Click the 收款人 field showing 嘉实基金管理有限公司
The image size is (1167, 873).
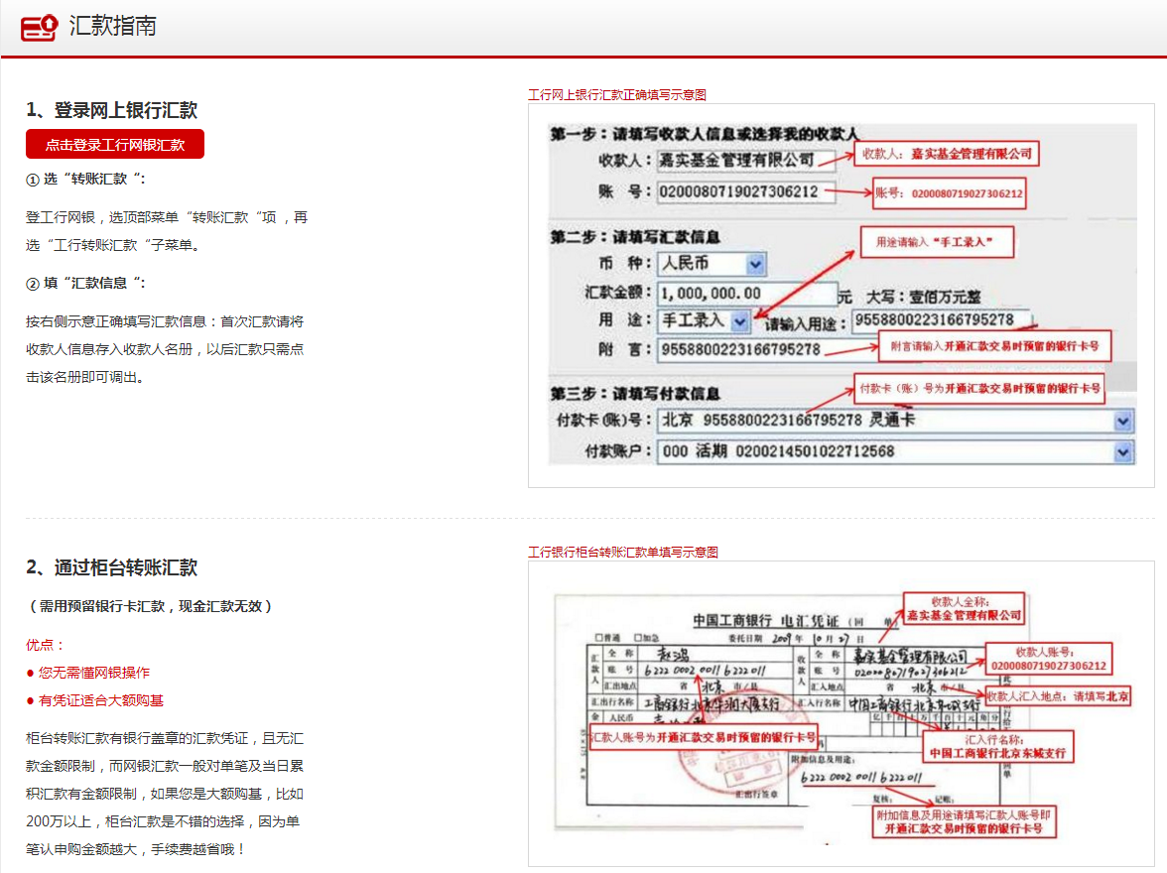(x=746, y=160)
